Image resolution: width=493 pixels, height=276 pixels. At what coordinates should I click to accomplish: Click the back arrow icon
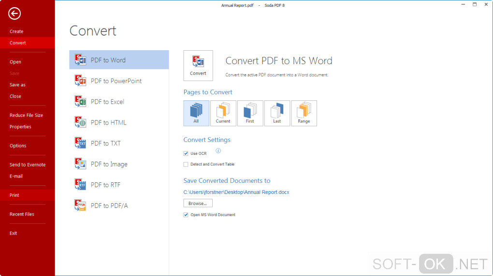pyautogui.click(x=14, y=14)
